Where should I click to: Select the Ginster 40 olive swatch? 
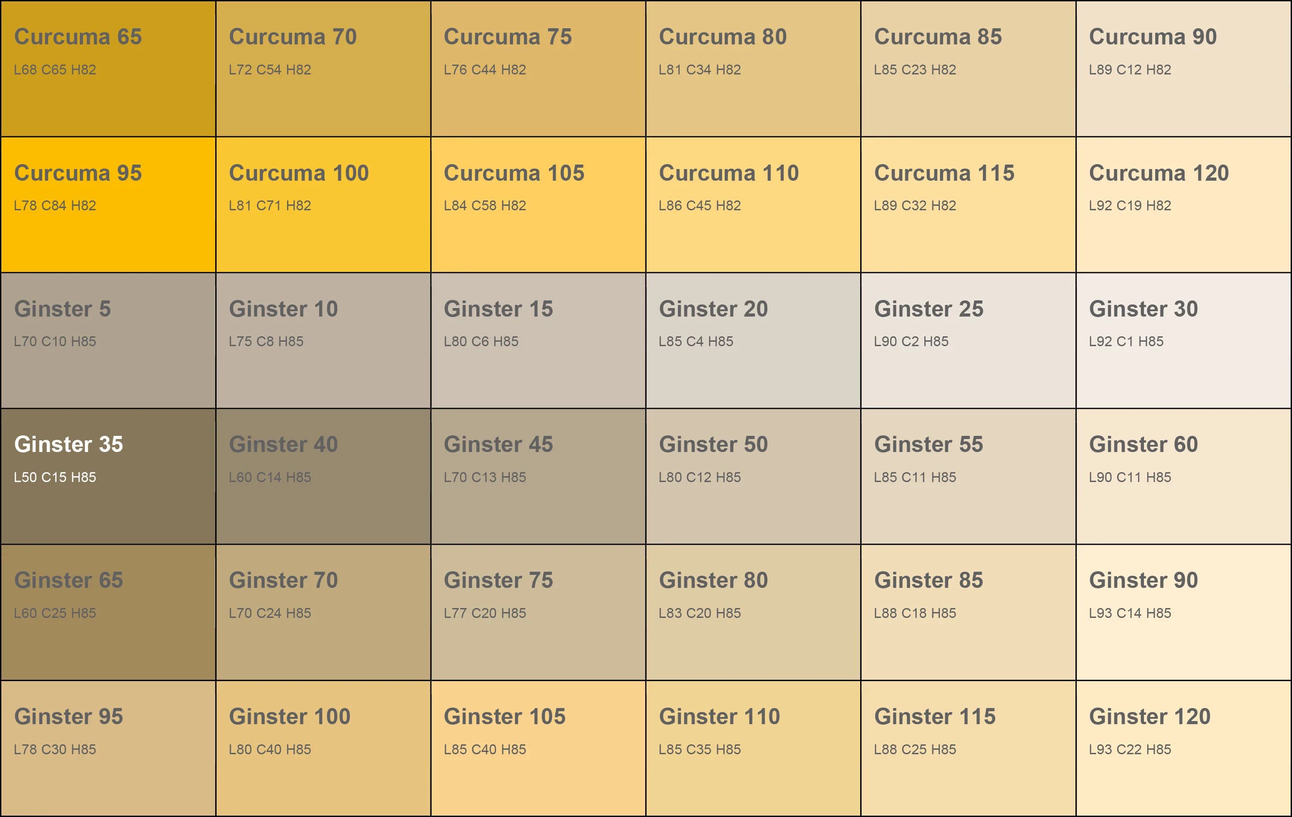point(323,476)
